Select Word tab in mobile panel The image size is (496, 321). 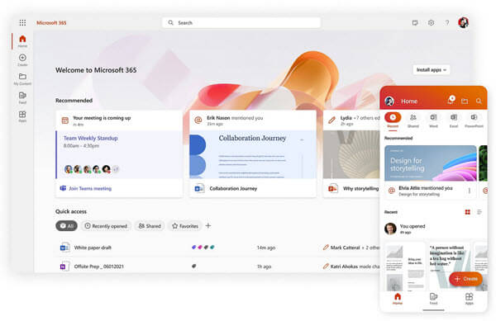point(433,120)
